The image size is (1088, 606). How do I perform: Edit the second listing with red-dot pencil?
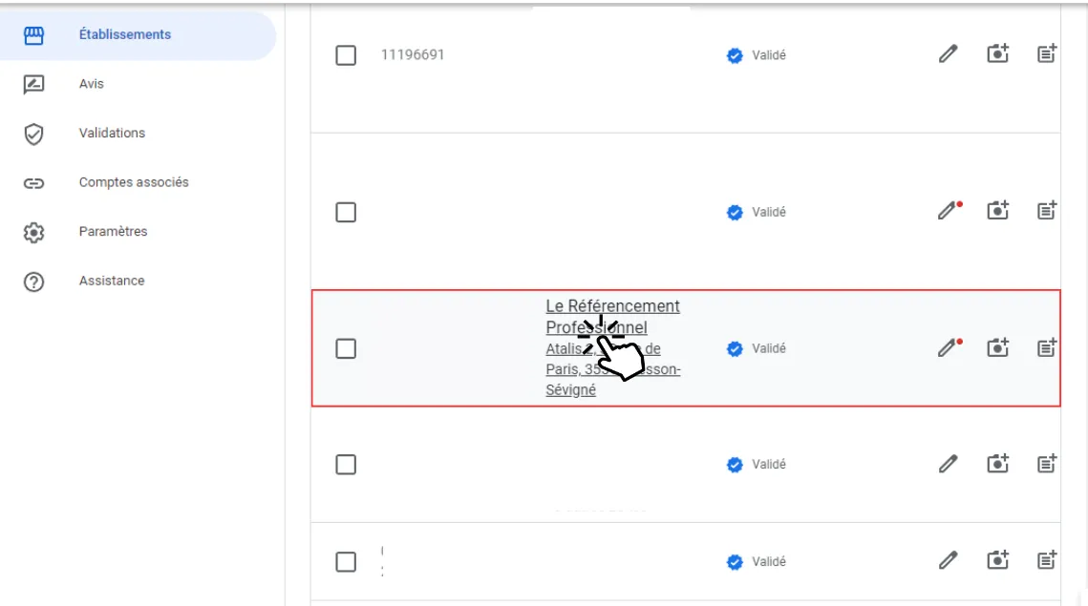[949, 210]
